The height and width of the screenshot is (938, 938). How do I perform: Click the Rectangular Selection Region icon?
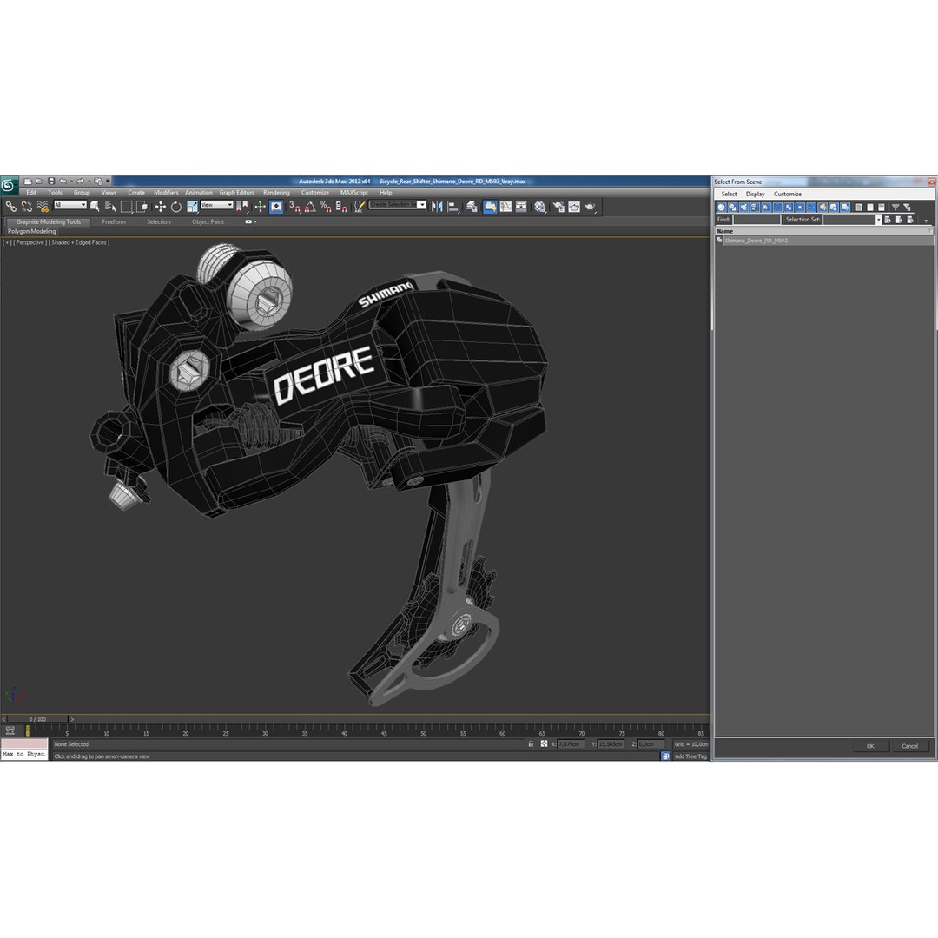[126, 207]
